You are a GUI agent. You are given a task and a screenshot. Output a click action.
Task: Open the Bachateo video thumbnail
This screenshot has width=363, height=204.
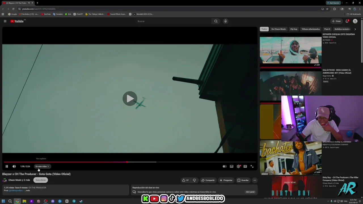[x=291, y=158]
